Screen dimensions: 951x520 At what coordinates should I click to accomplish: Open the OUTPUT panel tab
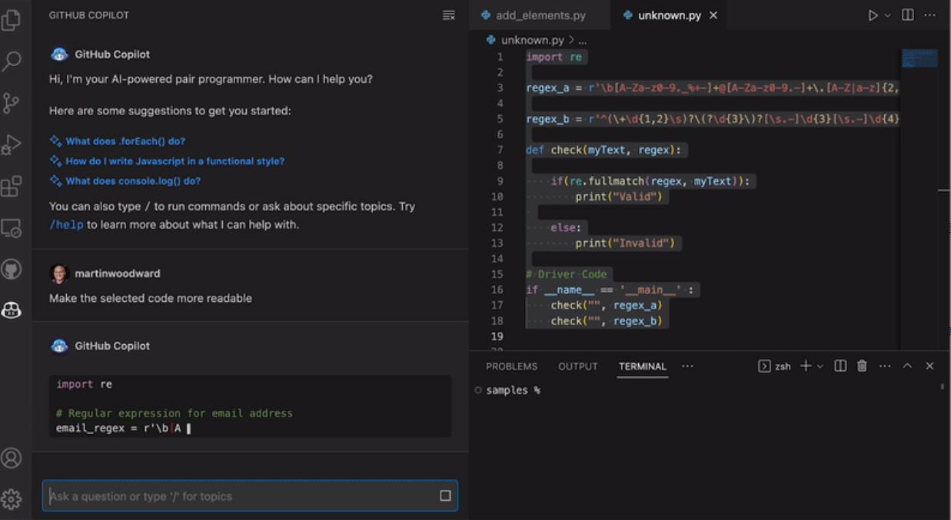578,366
